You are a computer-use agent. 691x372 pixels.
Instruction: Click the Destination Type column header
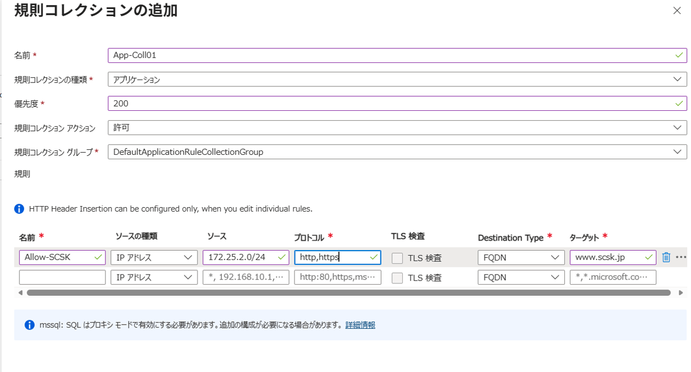[510, 237]
